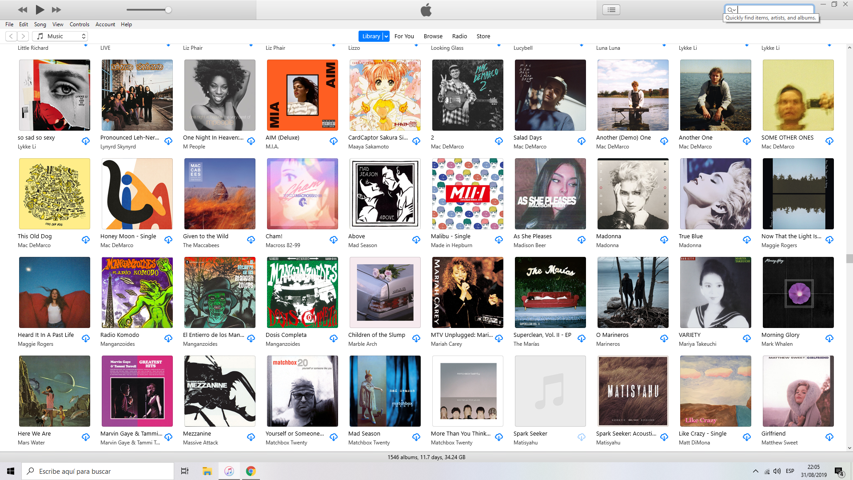Open iTunes from the Windows taskbar
The width and height of the screenshot is (853, 480).
pyautogui.click(x=229, y=471)
